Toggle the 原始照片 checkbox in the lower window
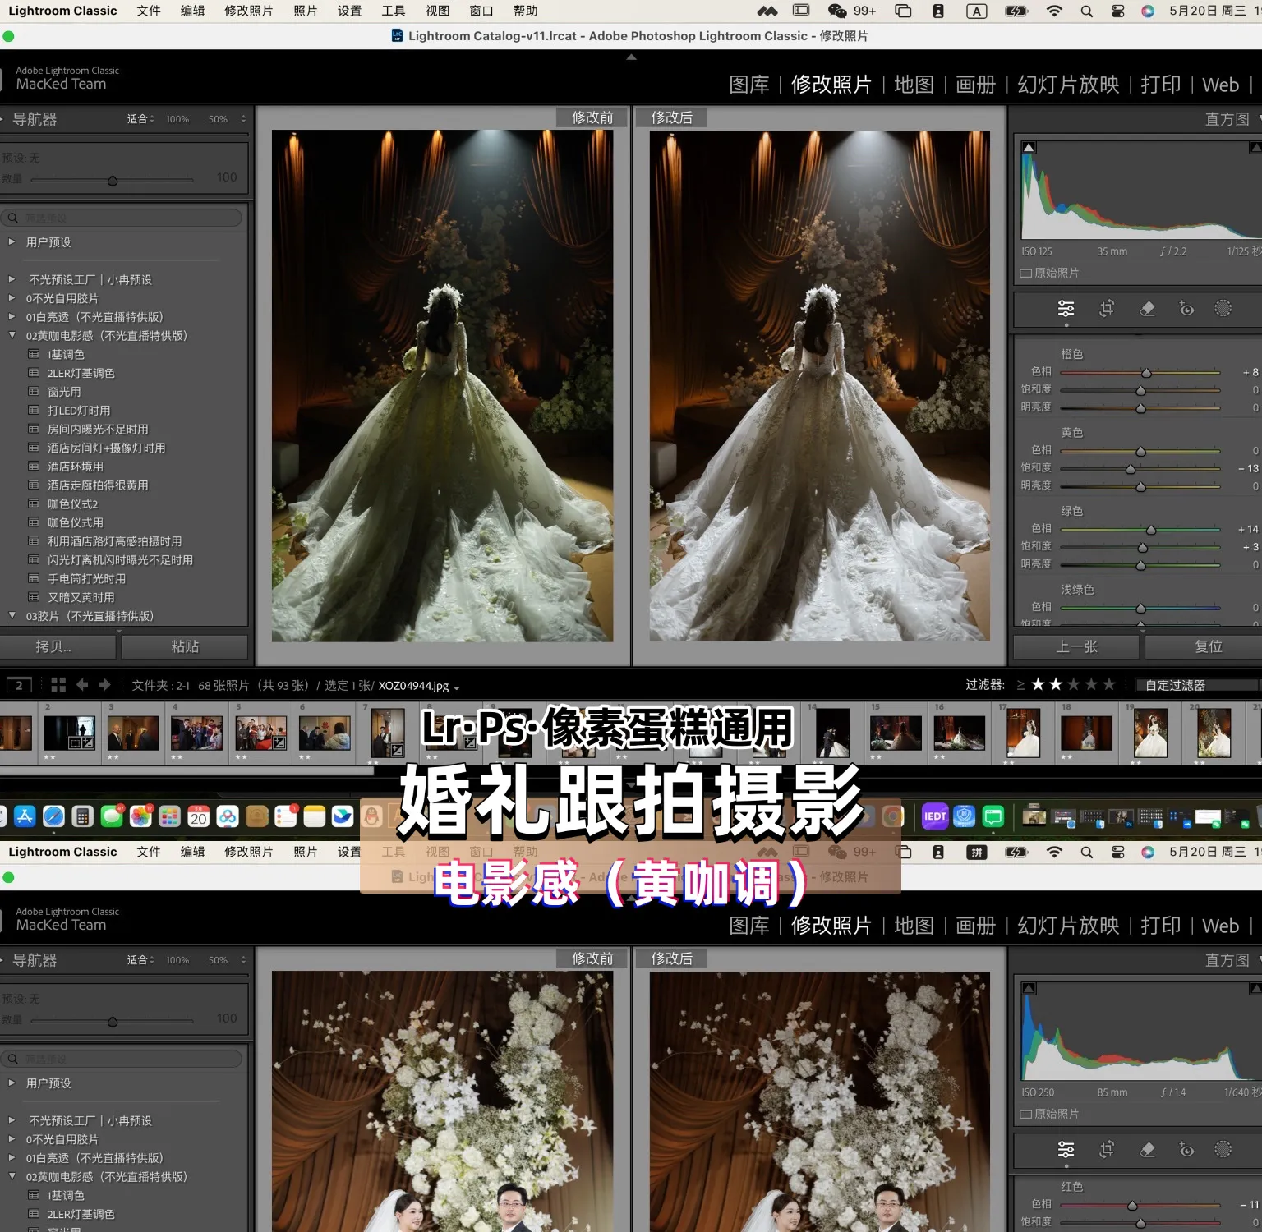Viewport: 1262px width, 1232px height. pos(1026,1114)
